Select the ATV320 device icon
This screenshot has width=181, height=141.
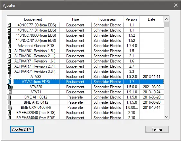[x=10, y=87]
